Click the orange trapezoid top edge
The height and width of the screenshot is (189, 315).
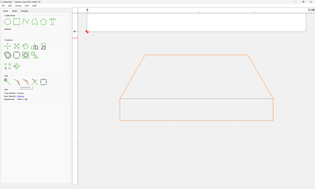196,55
